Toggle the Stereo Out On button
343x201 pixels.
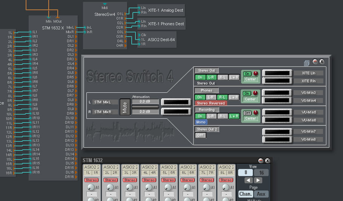[x=200, y=77]
